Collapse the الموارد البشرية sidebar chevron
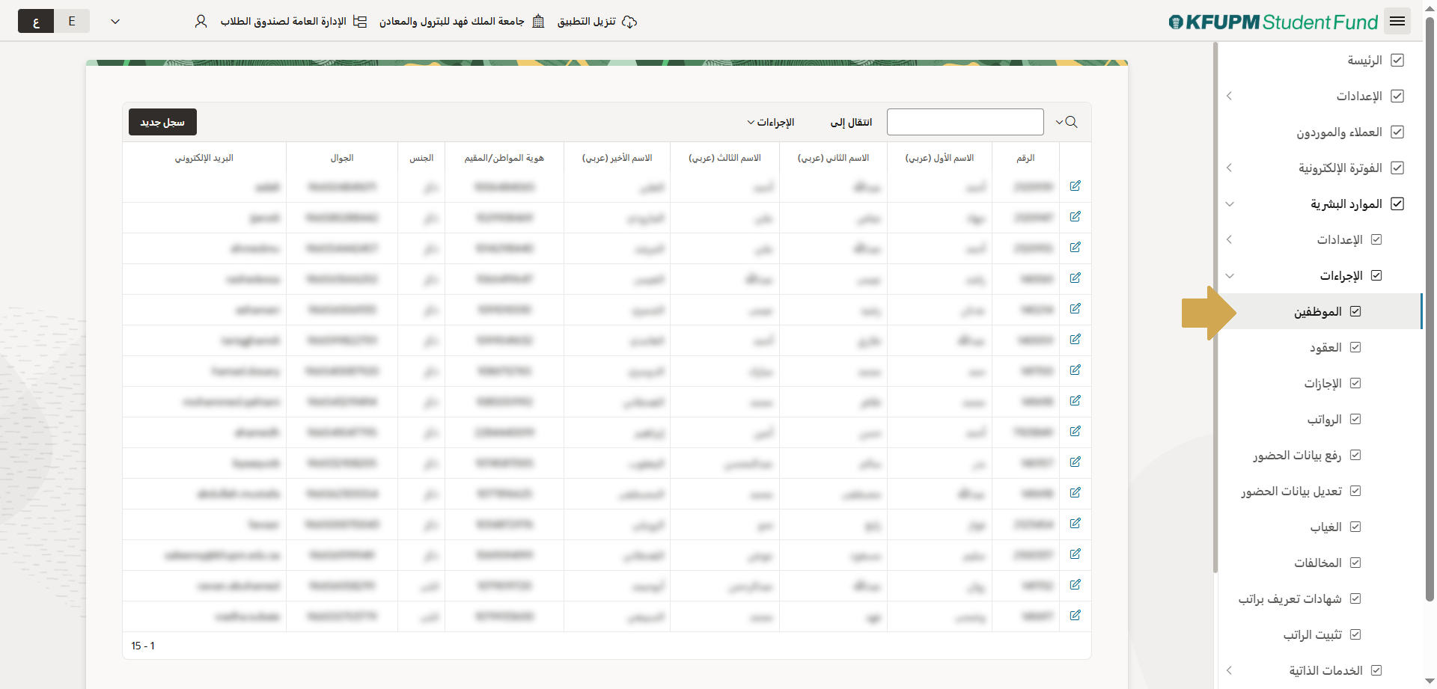This screenshot has height=689, width=1437. click(1229, 203)
